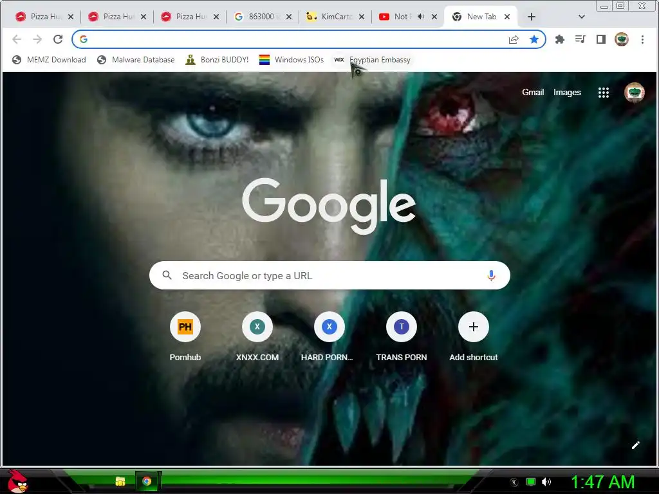
Task: Close the New Tab tab
Action: [507, 17]
